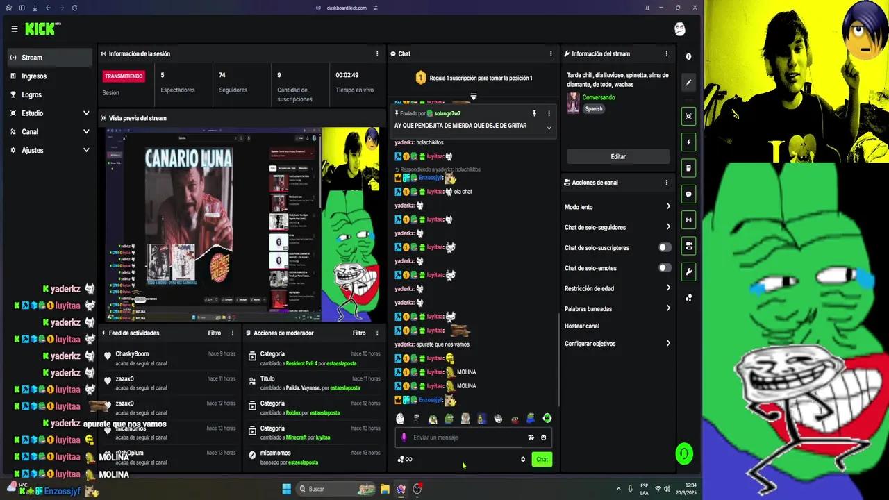This screenshot has width=889, height=500.
Task: Go to Logros in sidebar
Action: pos(49,94)
